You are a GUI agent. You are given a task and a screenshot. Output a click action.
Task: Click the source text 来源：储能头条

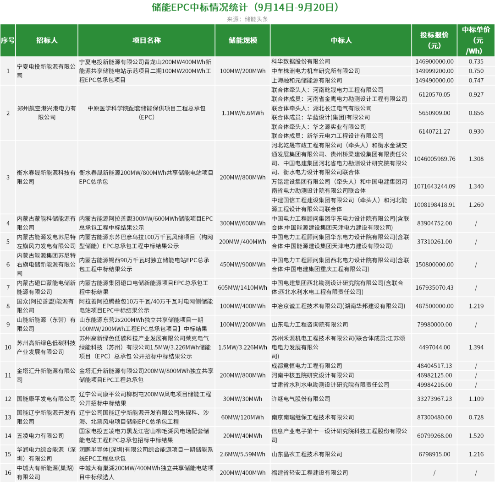(x=247, y=19)
